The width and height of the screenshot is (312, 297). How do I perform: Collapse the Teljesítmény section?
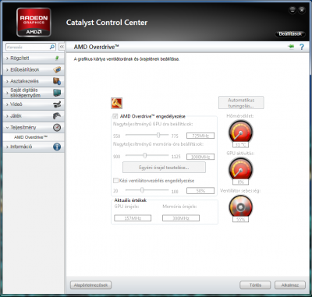[x=34, y=127]
